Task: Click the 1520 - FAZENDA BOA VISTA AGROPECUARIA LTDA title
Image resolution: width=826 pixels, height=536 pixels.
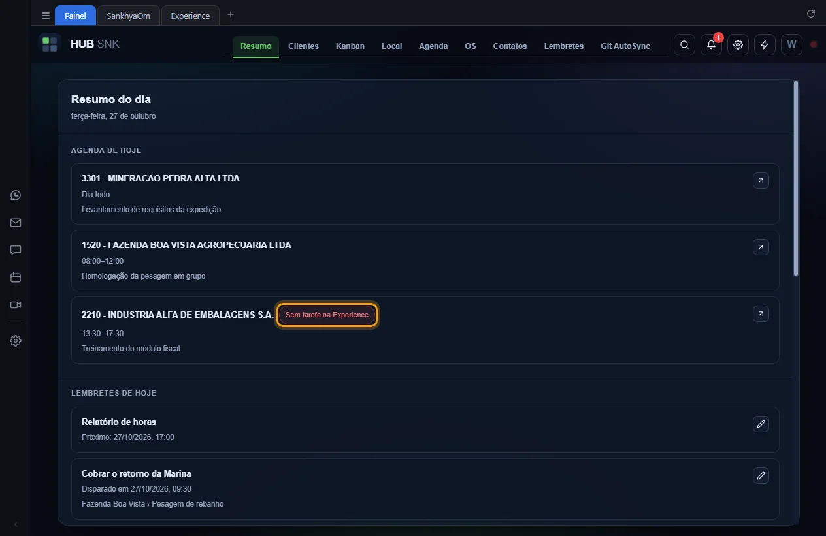Action: [x=186, y=245]
